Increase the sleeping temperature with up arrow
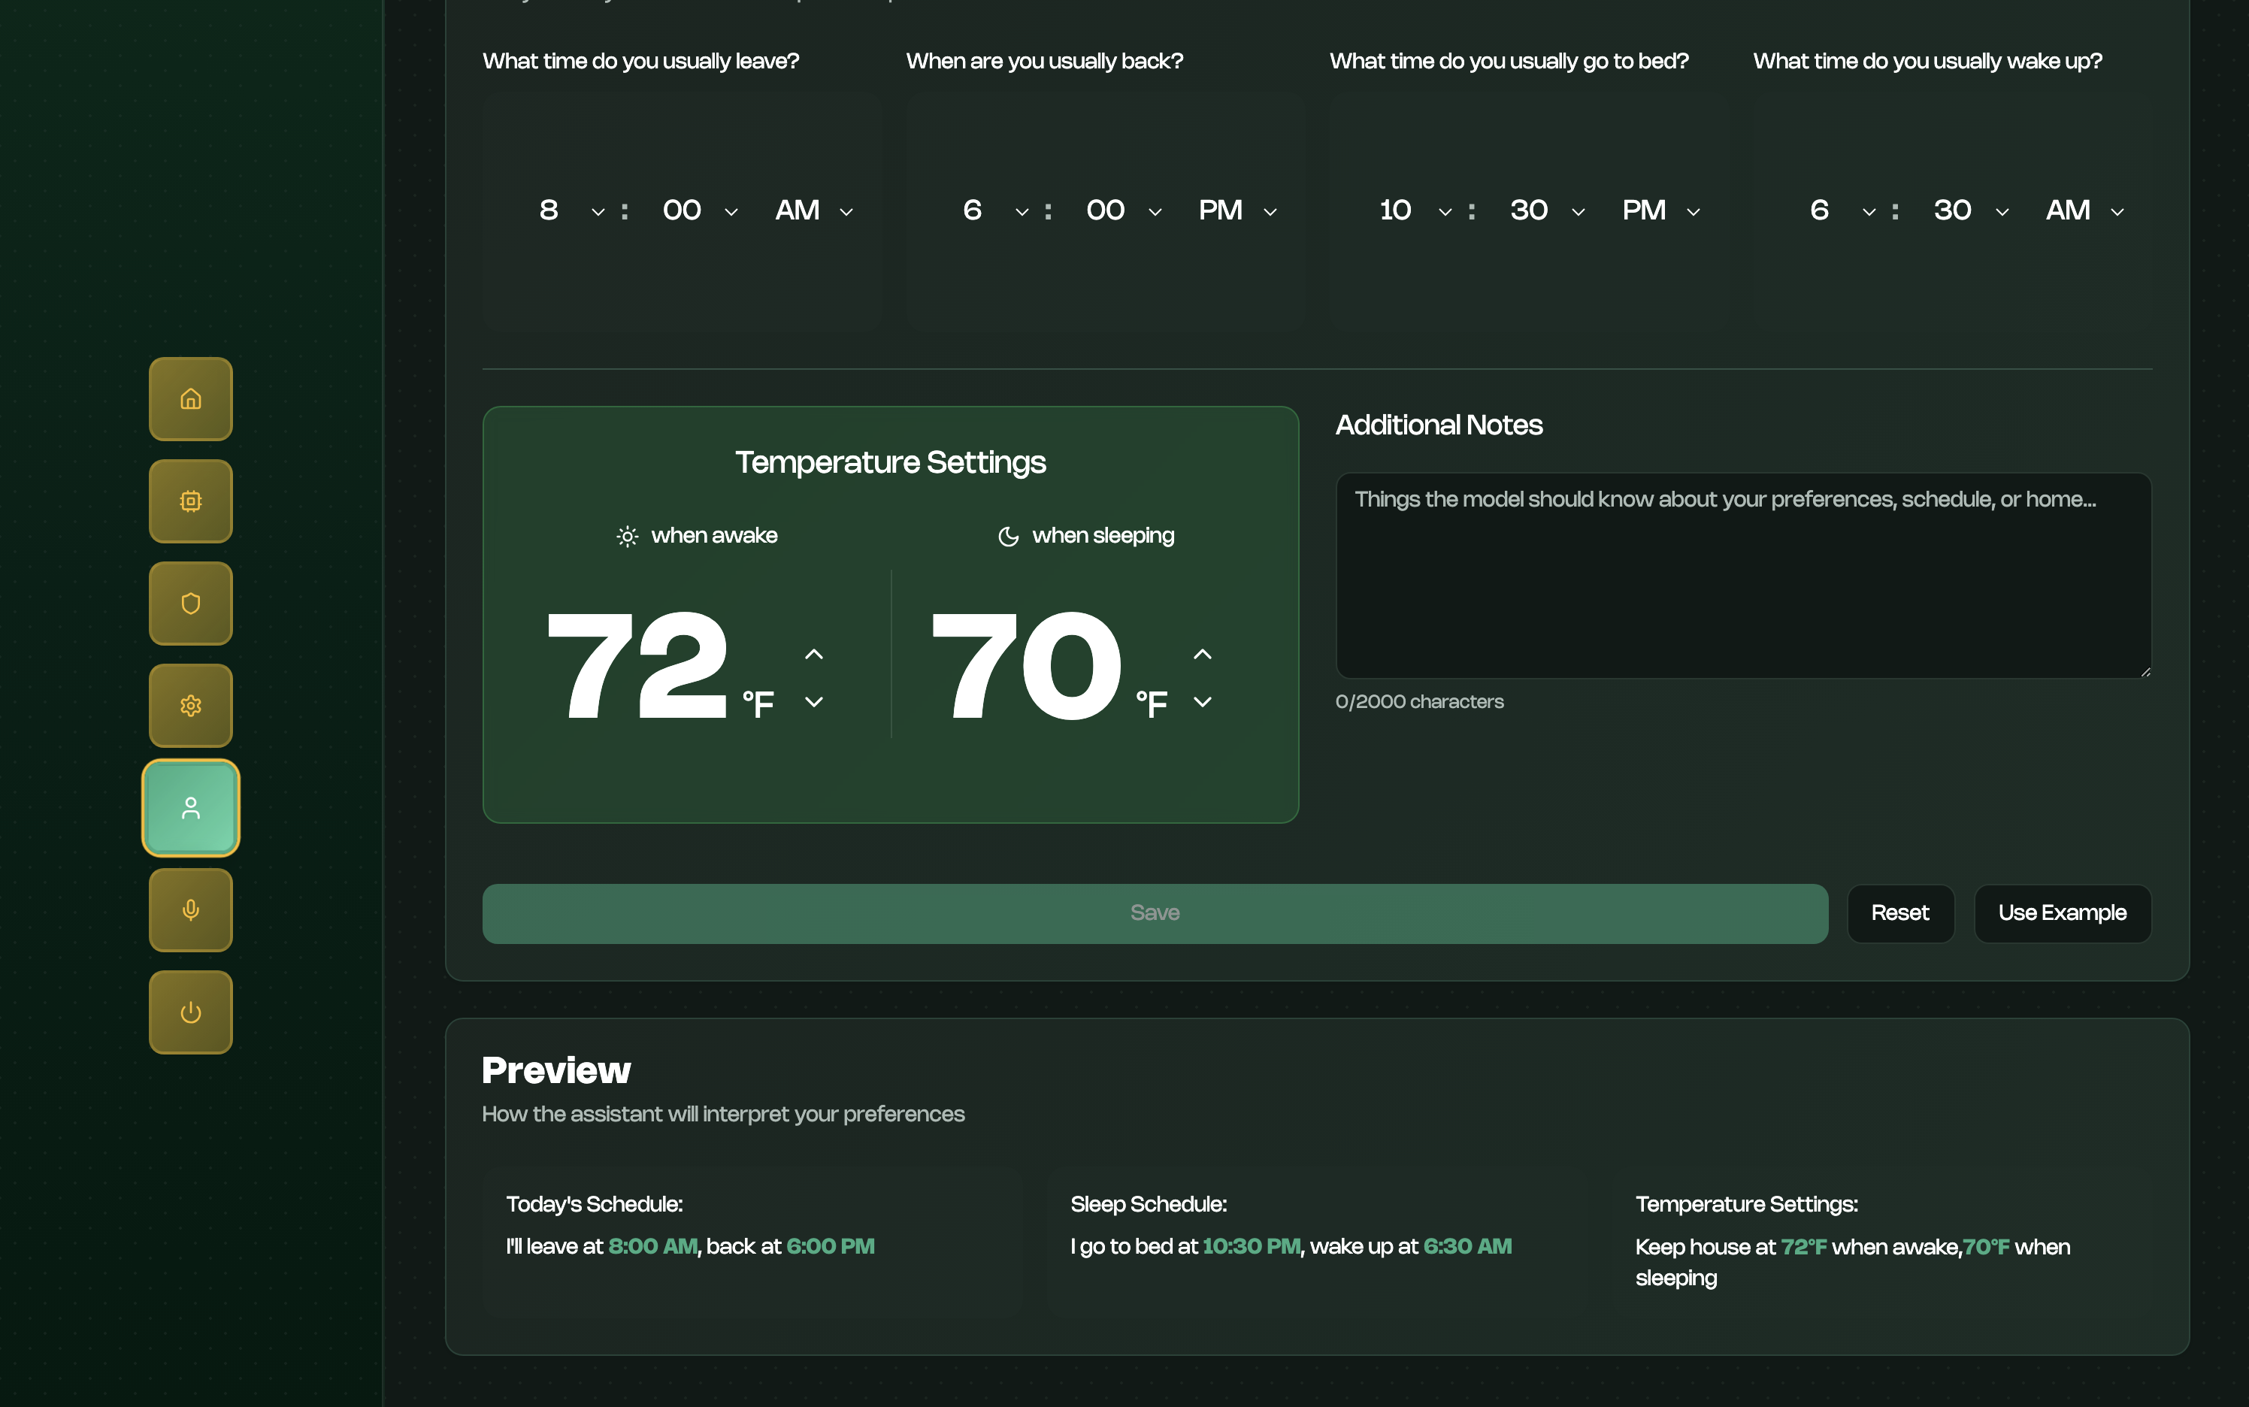2249x1407 pixels. click(1202, 654)
